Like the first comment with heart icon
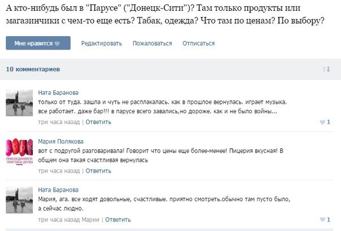This screenshot has width=341, height=231. coord(322,122)
